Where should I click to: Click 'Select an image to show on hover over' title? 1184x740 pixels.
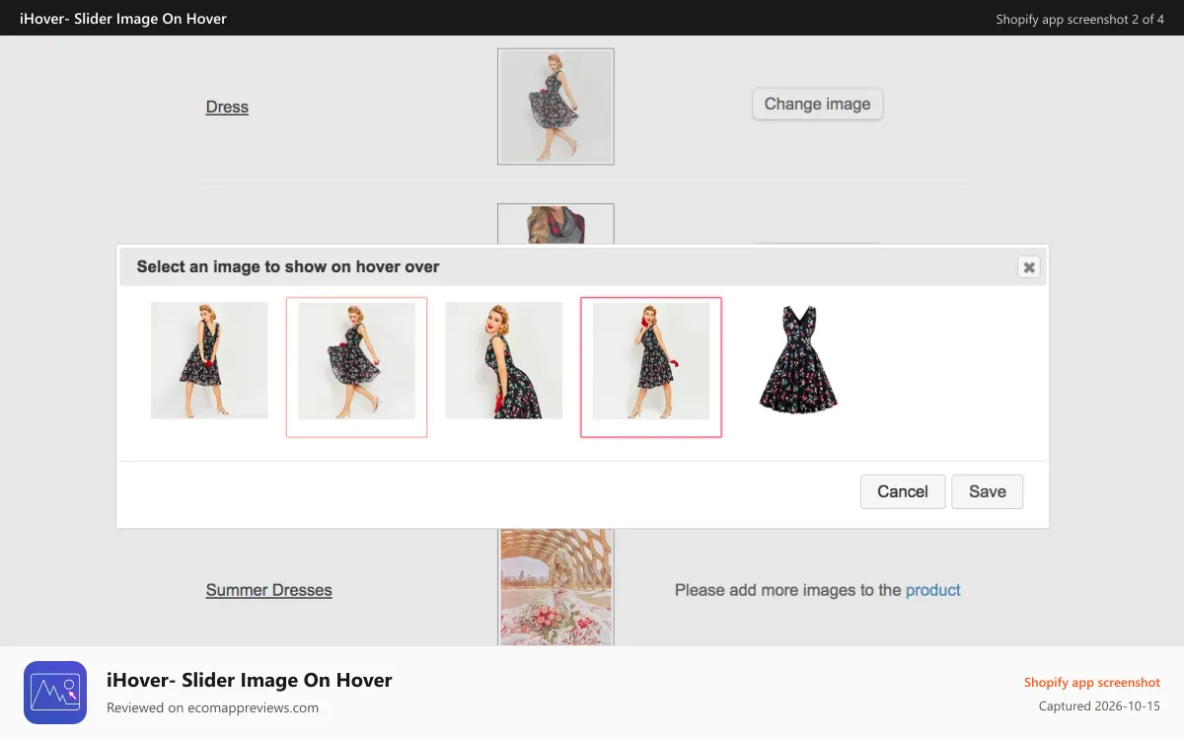288,266
